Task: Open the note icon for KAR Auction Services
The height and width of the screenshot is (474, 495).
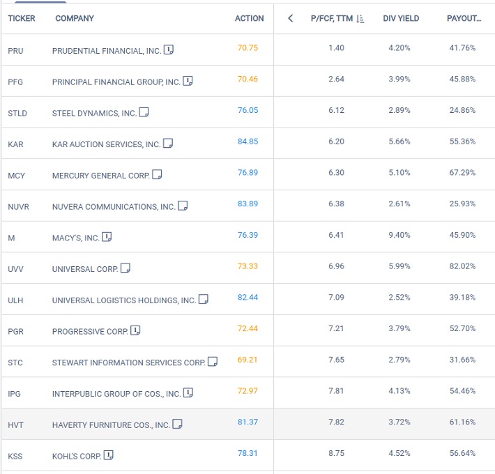Action: (x=167, y=144)
